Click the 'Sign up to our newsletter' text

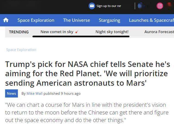pyautogui.click(x=109, y=6)
